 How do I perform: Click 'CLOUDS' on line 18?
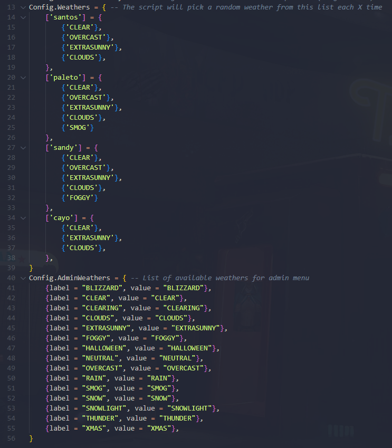click(82, 58)
